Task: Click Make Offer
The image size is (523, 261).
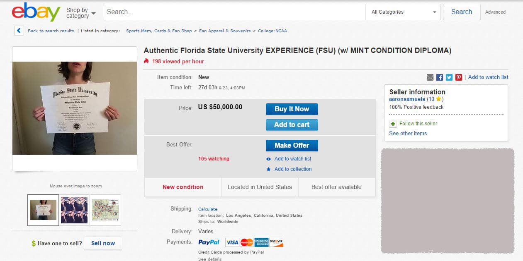Action: click(292, 145)
